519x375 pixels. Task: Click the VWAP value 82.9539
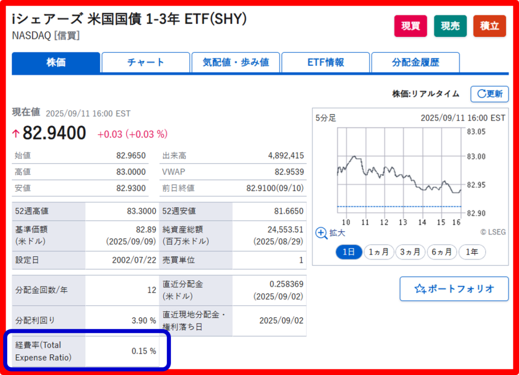point(289,172)
